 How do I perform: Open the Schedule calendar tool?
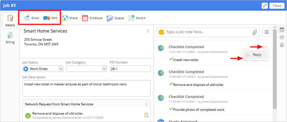pyautogui.click(x=92, y=18)
